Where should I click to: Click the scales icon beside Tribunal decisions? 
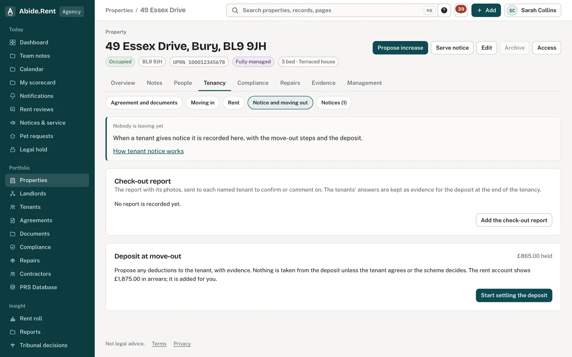(x=13, y=345)
